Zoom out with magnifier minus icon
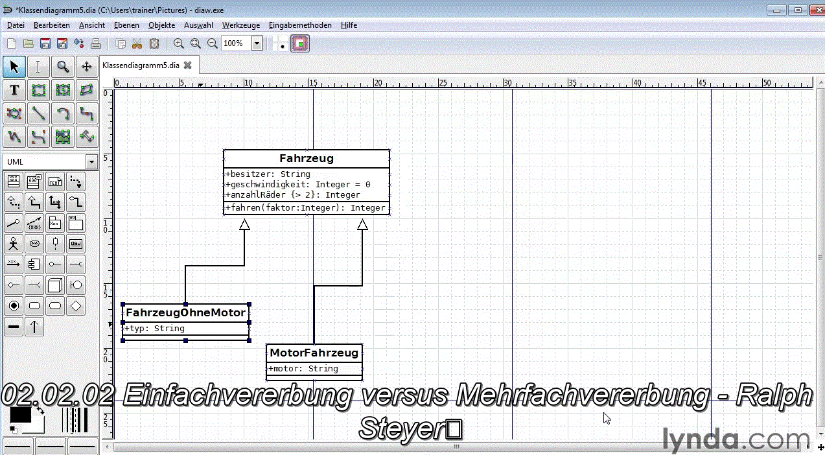Image resolution: width=825 pixels, height=455 pixels. (213, 43)
